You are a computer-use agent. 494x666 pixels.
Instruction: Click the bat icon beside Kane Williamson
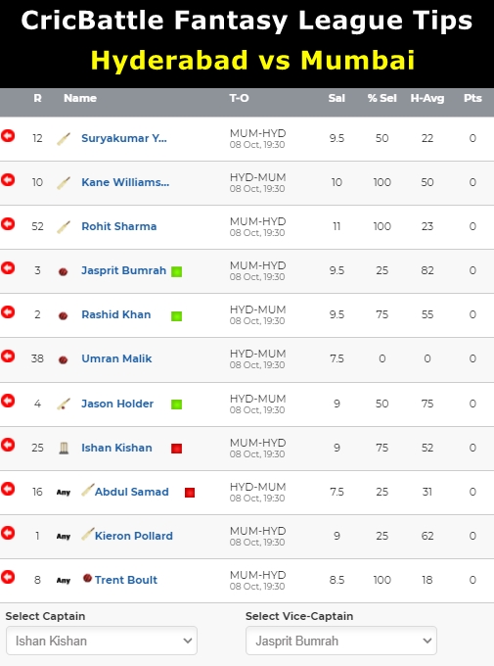pyautogui.click(x=64, y=182)
